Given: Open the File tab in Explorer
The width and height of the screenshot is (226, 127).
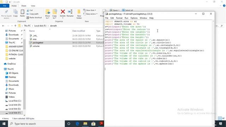Looking at the screenshot, I should (5, 6).
